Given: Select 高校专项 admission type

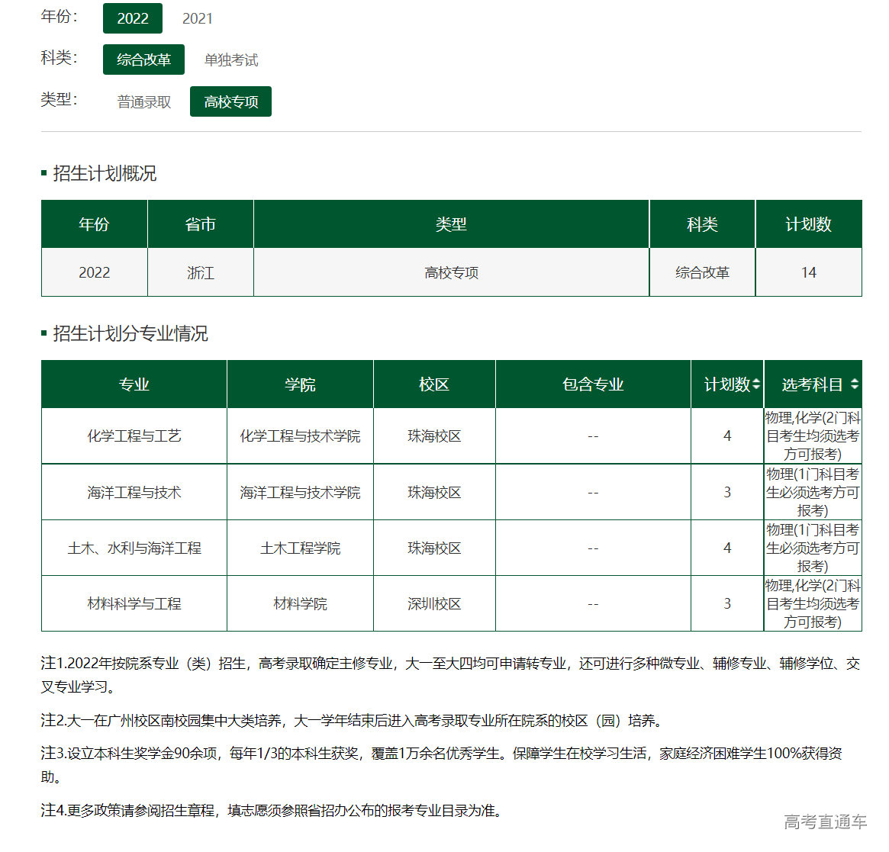Looking at the screenshot, I should tap(230, 101).
